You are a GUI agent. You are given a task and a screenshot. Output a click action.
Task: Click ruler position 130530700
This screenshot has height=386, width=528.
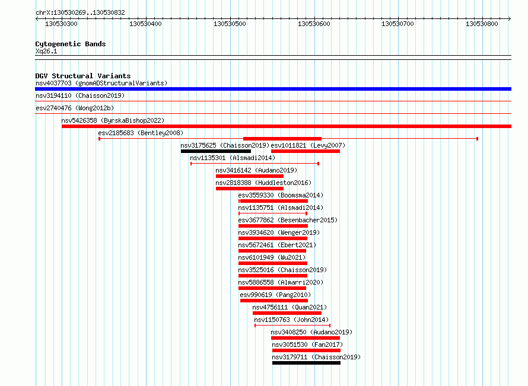pyautogui.click(x=397, y=24)
